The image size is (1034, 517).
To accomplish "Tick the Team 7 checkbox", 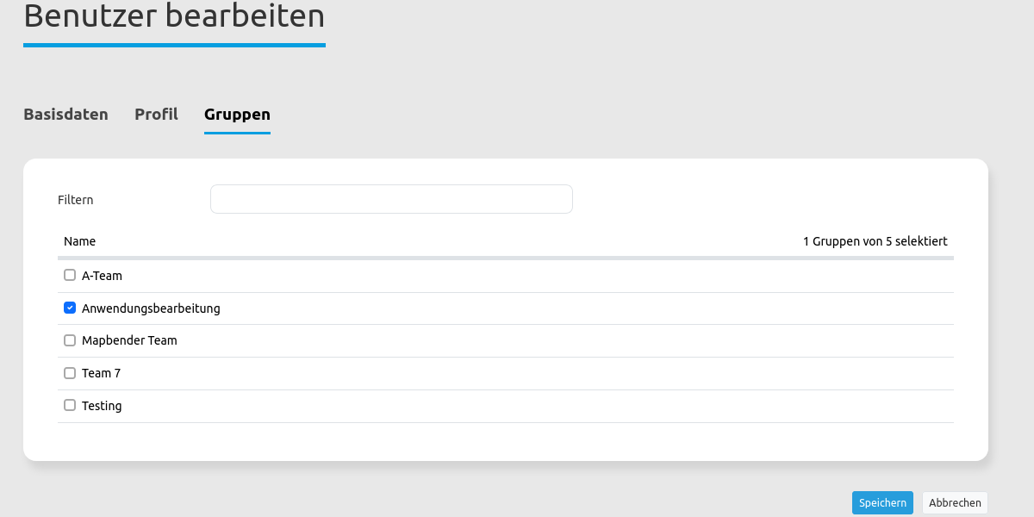I will [70, 373].
